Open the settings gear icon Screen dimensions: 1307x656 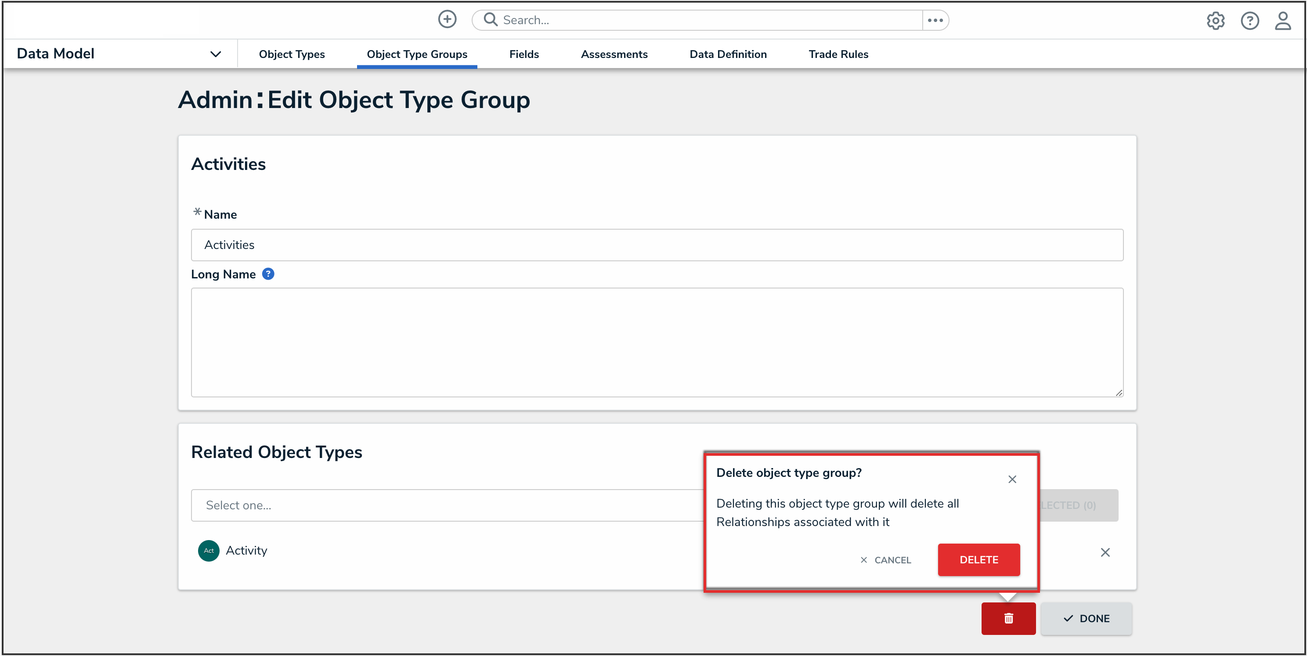point(1215,21)
